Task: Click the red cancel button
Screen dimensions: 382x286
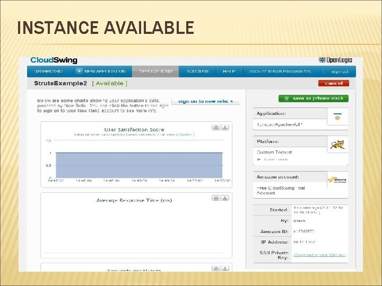Action: coord(334,83)
